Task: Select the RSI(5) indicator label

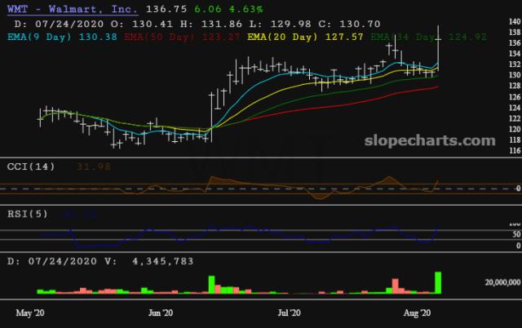Action: 28,214
